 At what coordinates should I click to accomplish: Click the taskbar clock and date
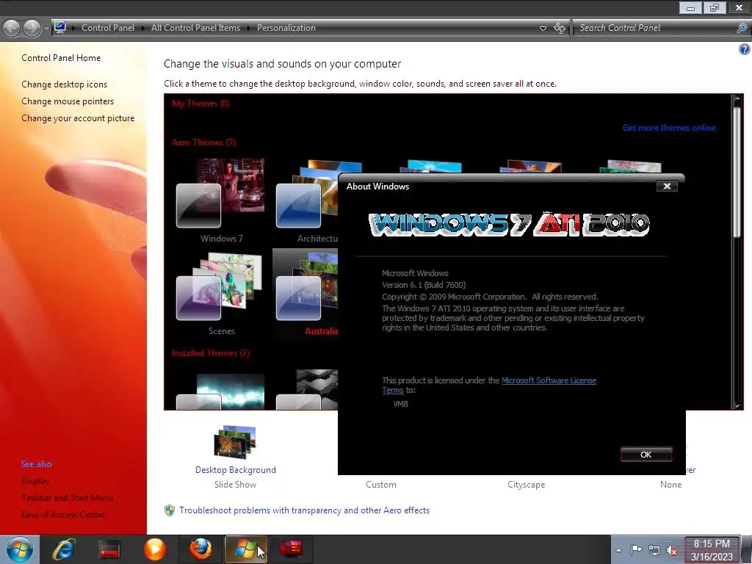tap(712, 550)
